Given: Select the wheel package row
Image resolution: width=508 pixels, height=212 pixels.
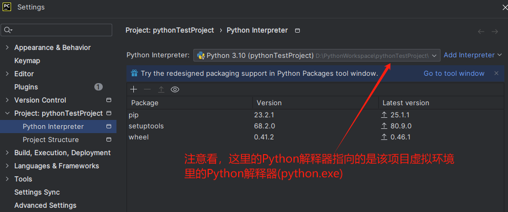Looking at the screenshot, I should (315, 137).
